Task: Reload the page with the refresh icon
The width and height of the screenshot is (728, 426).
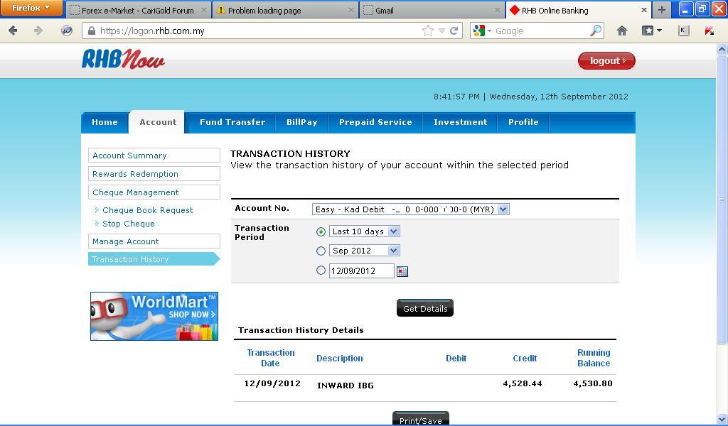Action: [x=454, y=31]
